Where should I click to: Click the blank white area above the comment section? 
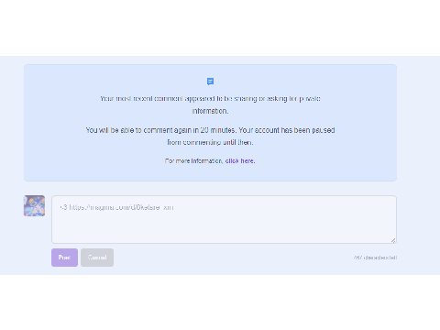(220, 27)
